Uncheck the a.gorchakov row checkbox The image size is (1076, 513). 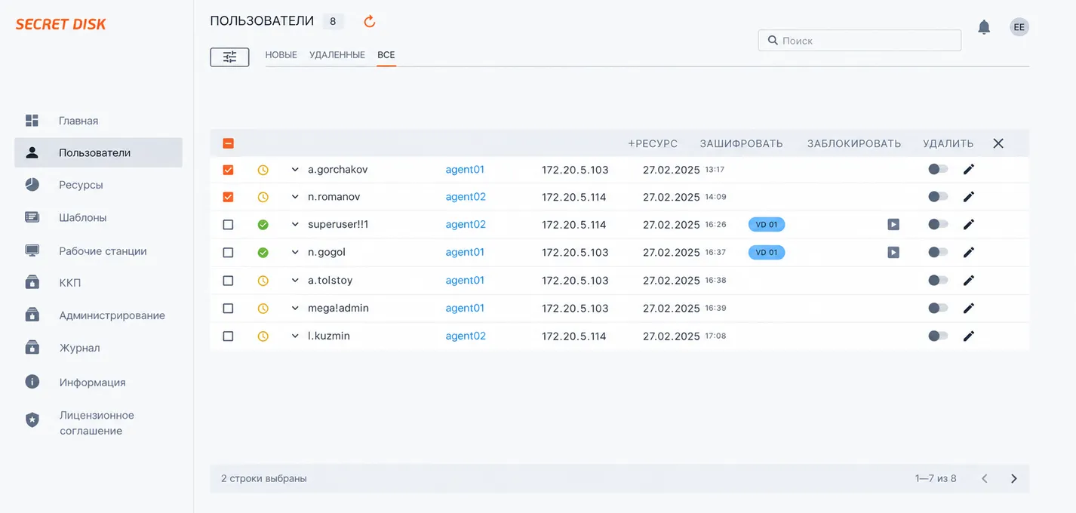[228, 170]
